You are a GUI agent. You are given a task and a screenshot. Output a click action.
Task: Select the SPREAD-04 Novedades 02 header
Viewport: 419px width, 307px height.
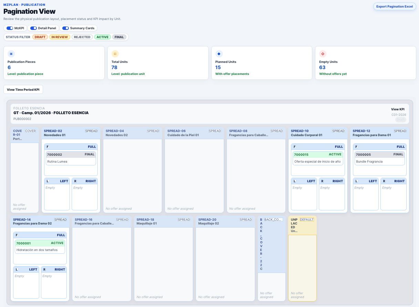[x=133, y=133]
